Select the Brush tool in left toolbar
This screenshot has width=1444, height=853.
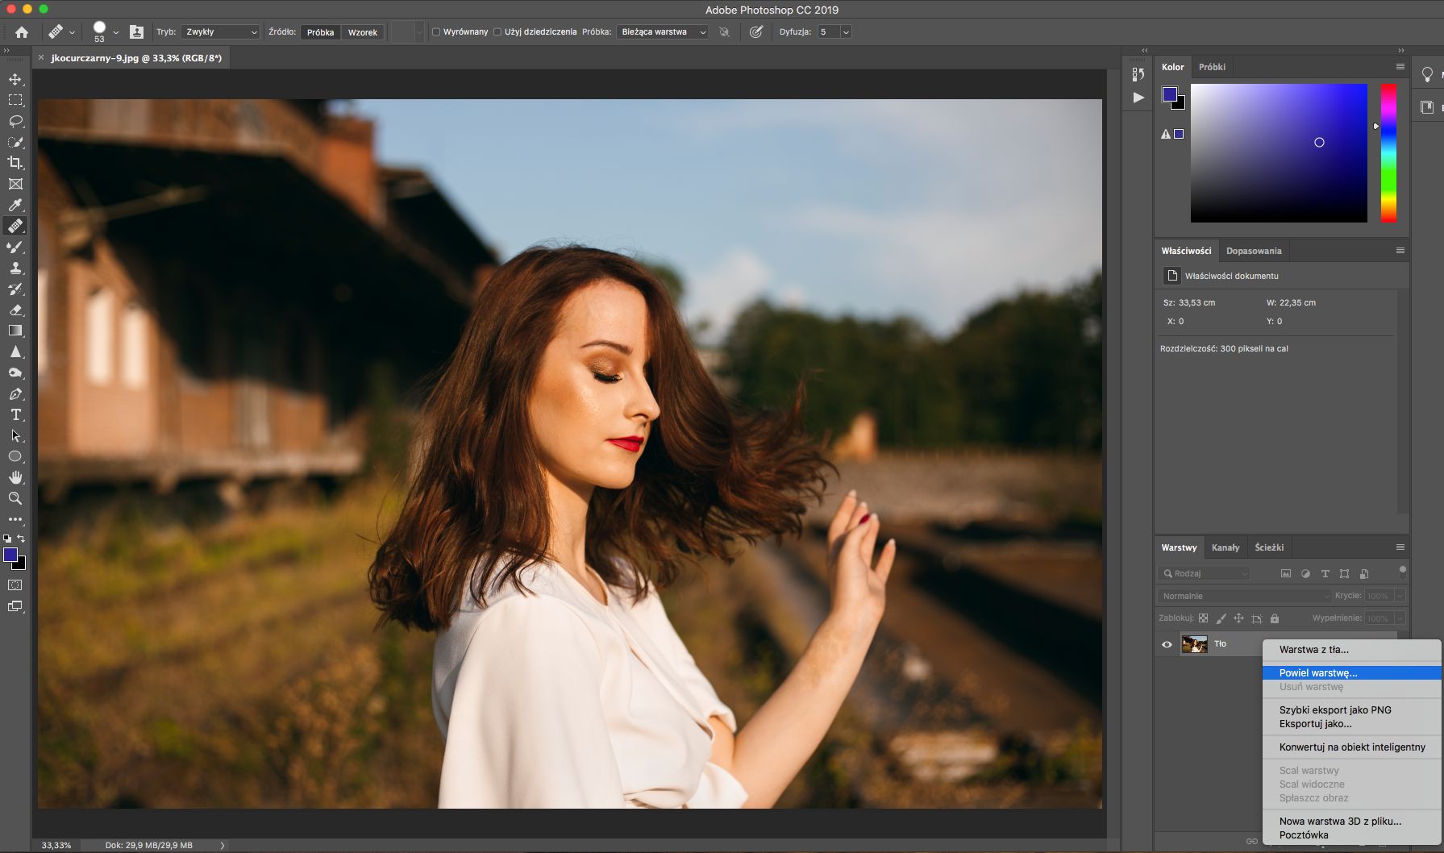[x=15, y=247]
